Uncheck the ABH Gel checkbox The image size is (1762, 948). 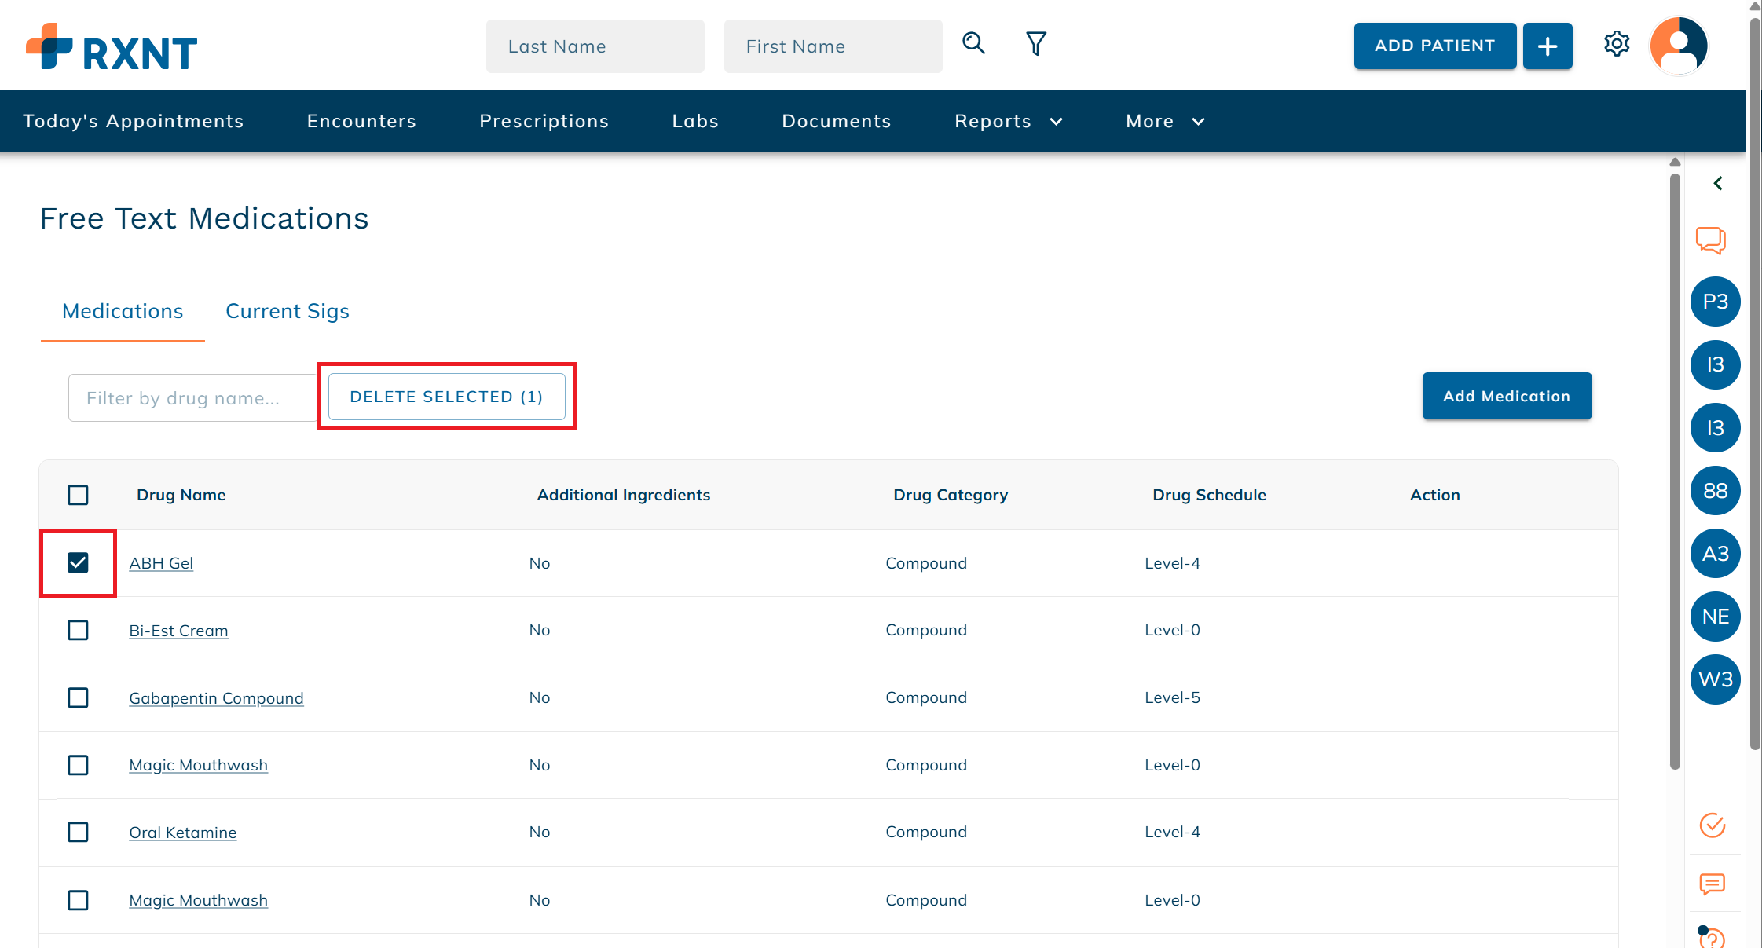coord(78,562)
